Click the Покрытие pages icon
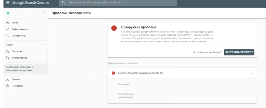The image size is (266, 108). [7, 51]
